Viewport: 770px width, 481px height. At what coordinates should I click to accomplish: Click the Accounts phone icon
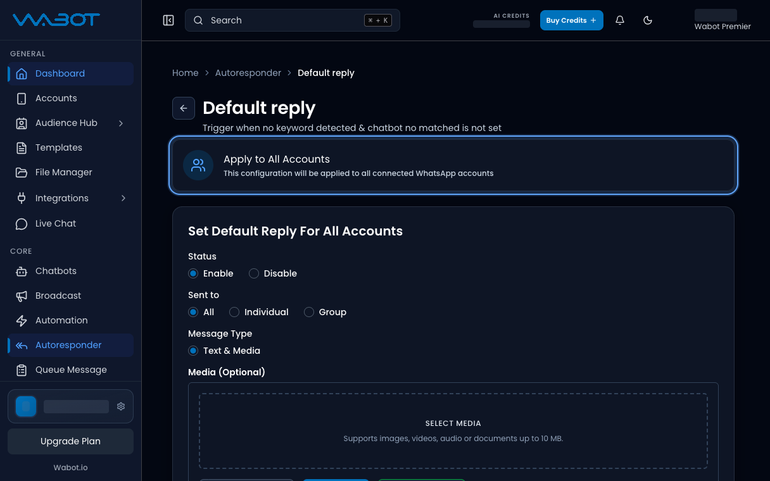(x=22, y=98)
